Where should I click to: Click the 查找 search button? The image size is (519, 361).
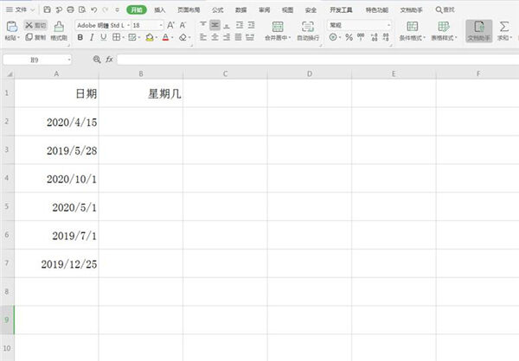pos(445,9)
